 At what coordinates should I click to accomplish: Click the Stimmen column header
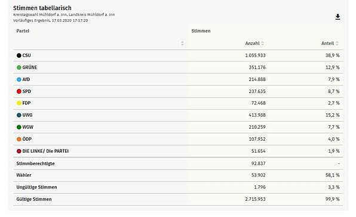pyautogui.click(x=201, y=31)
